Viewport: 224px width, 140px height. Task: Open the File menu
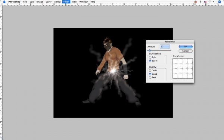click(25, 2)
